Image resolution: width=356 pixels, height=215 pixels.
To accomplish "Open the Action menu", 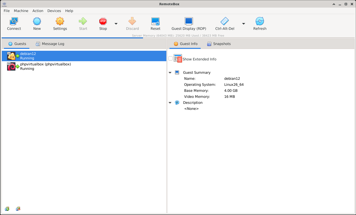I will 38,11.
